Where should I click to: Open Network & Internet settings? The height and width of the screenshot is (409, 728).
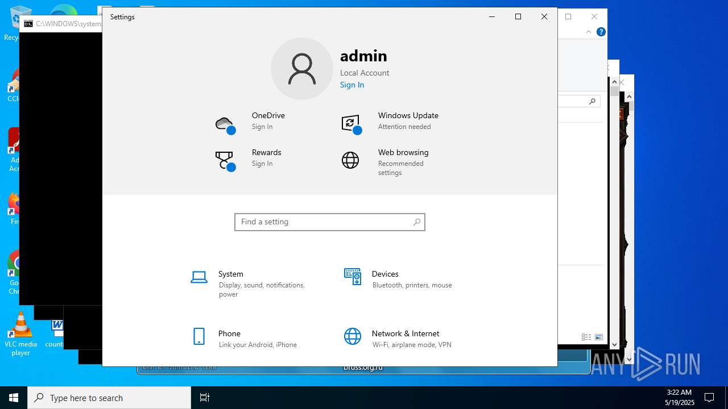[398, 339]
